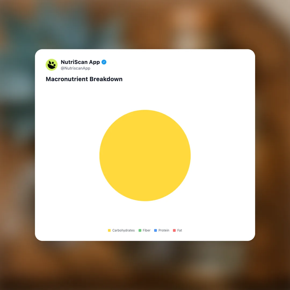This screenshot has height=290, width=290.
Task: Select the Macronutrient Breakdown title text
Action: pos(84,79)
